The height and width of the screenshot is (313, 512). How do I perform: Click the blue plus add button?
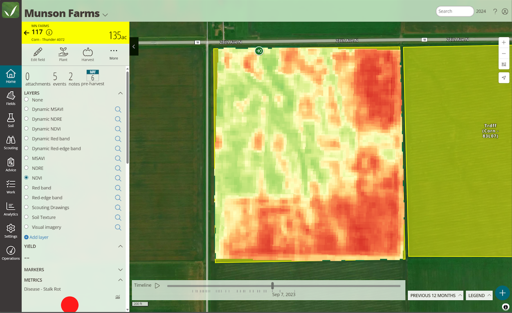[502, 293]
